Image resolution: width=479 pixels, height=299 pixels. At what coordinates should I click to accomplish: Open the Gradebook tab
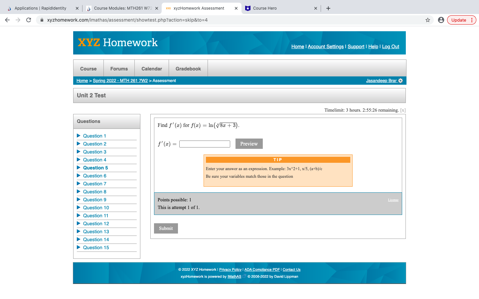pos(188,68)
